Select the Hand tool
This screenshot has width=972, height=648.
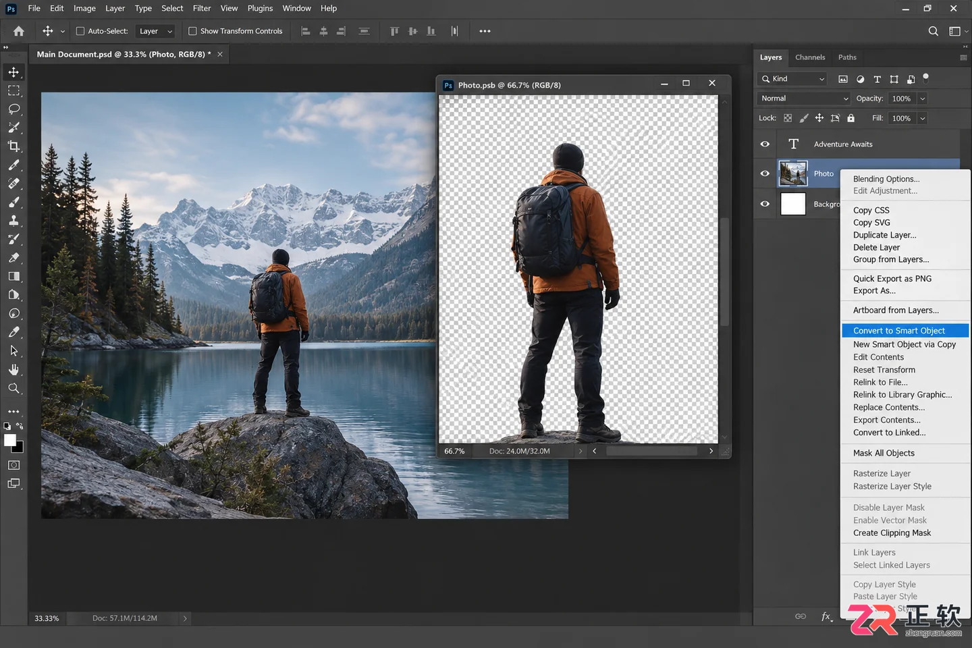(x=13, y=369)
